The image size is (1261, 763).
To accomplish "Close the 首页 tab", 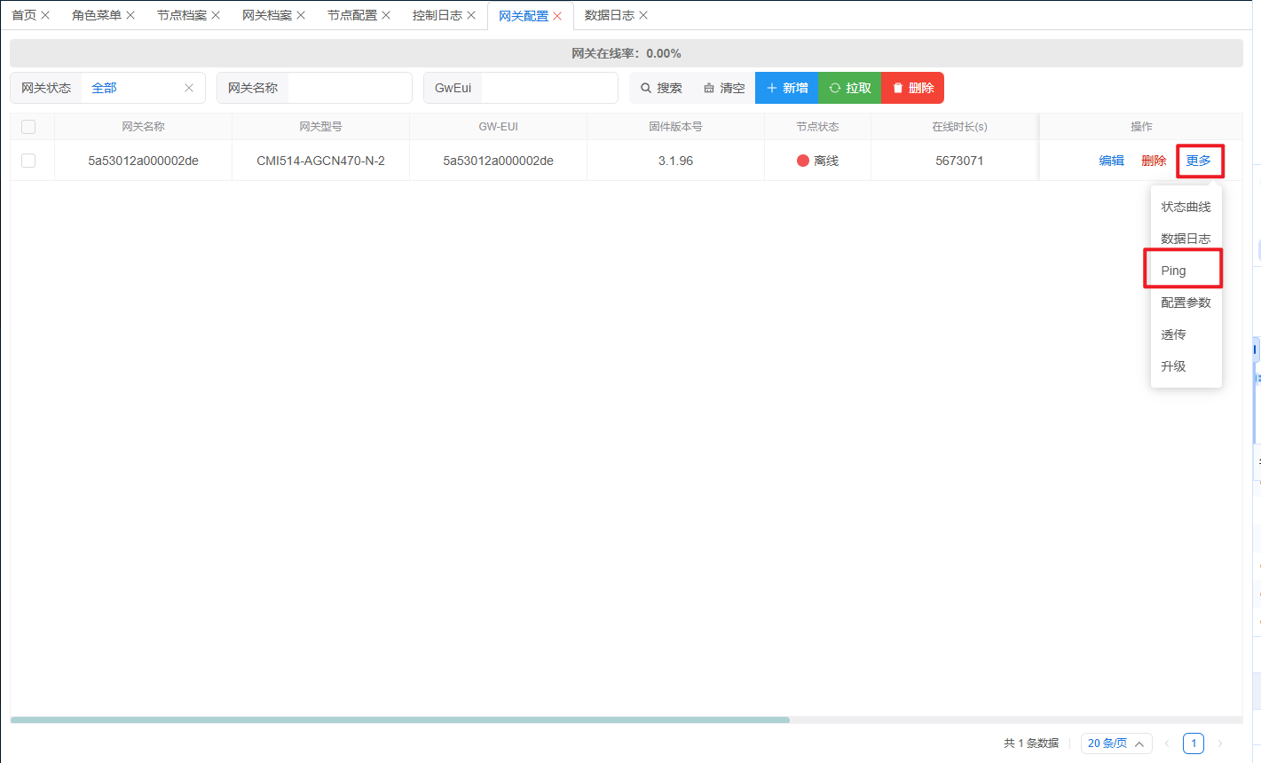I will pos(45,15).
